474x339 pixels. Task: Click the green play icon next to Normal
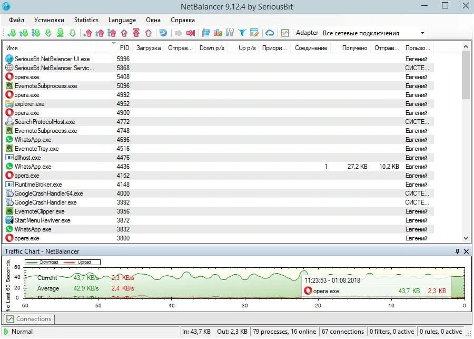tap(6, 332)
